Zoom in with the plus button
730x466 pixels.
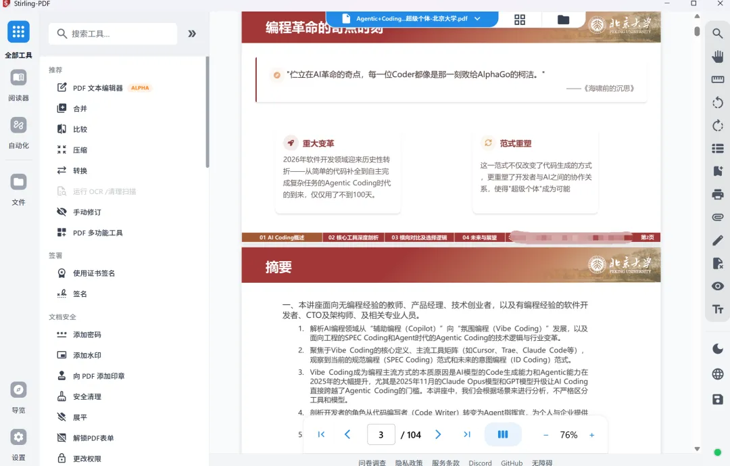click(591, 435)
